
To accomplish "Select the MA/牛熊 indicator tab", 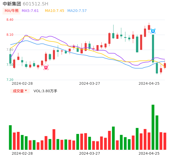I will point(12,11).
